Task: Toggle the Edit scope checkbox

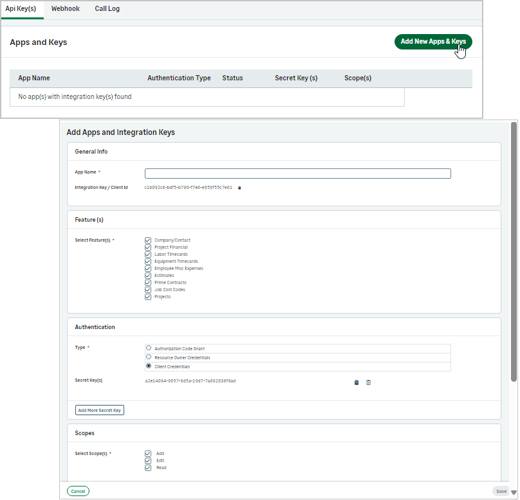Action: tap(148, 461)
